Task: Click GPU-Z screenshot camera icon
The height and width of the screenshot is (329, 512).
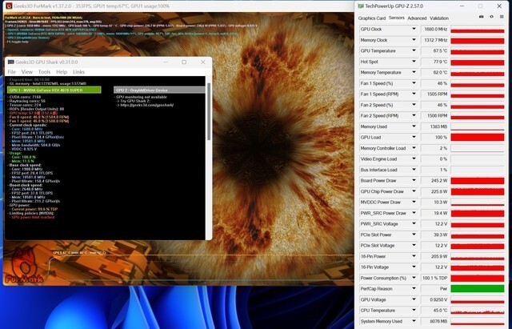Action: (482, 17)
